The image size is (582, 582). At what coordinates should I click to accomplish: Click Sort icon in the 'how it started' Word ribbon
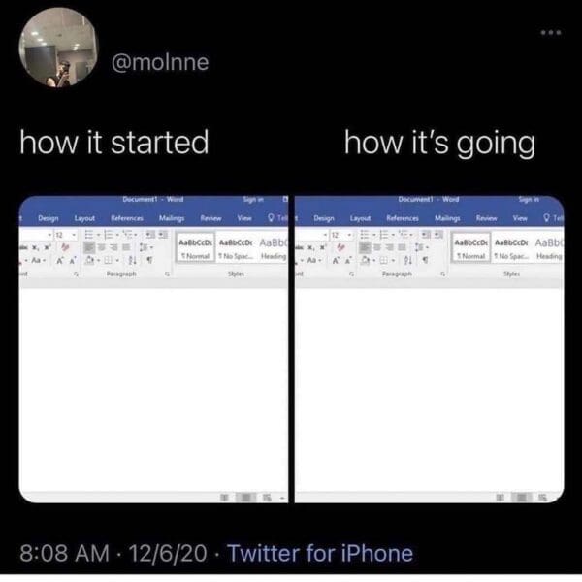coord(132,260)
